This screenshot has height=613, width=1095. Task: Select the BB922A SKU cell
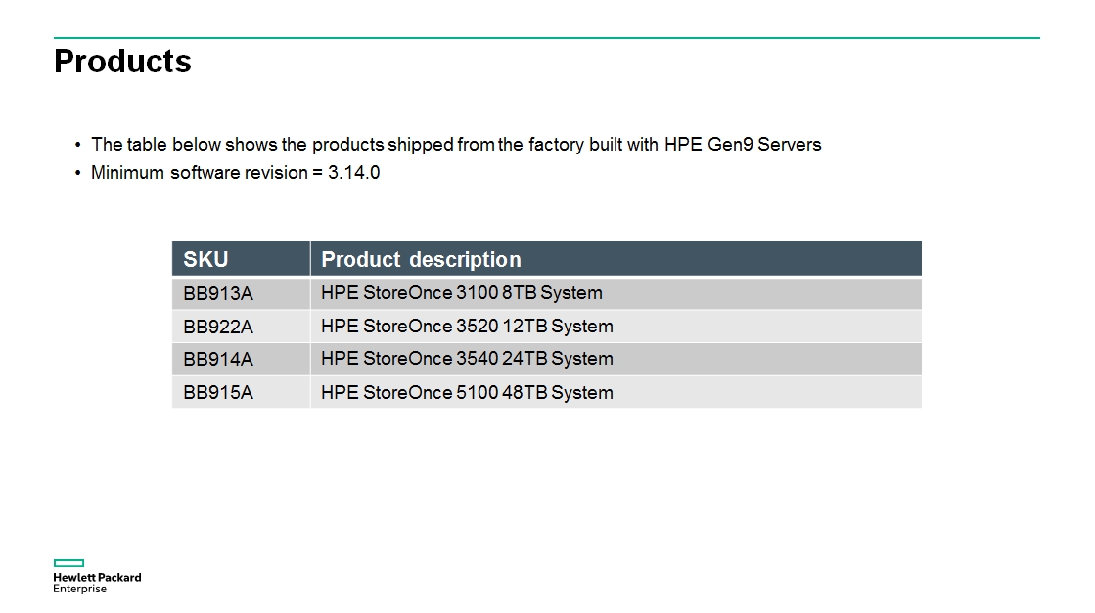click(x=241, y=327)
